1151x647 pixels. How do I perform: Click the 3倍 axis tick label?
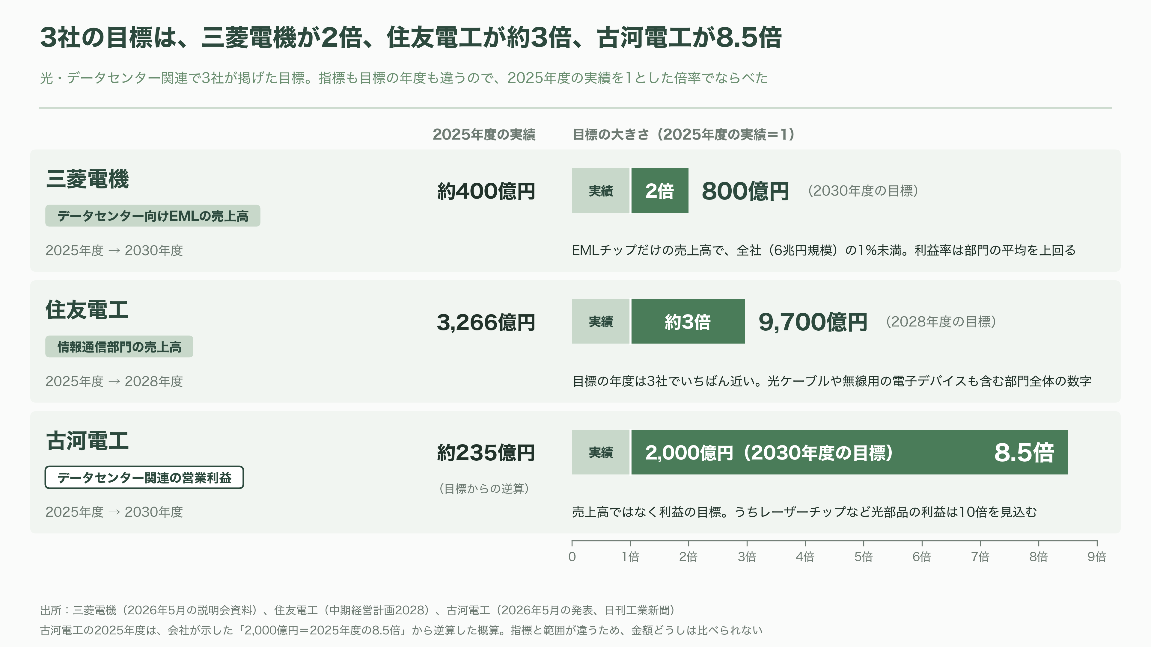(x=747, y=556)
